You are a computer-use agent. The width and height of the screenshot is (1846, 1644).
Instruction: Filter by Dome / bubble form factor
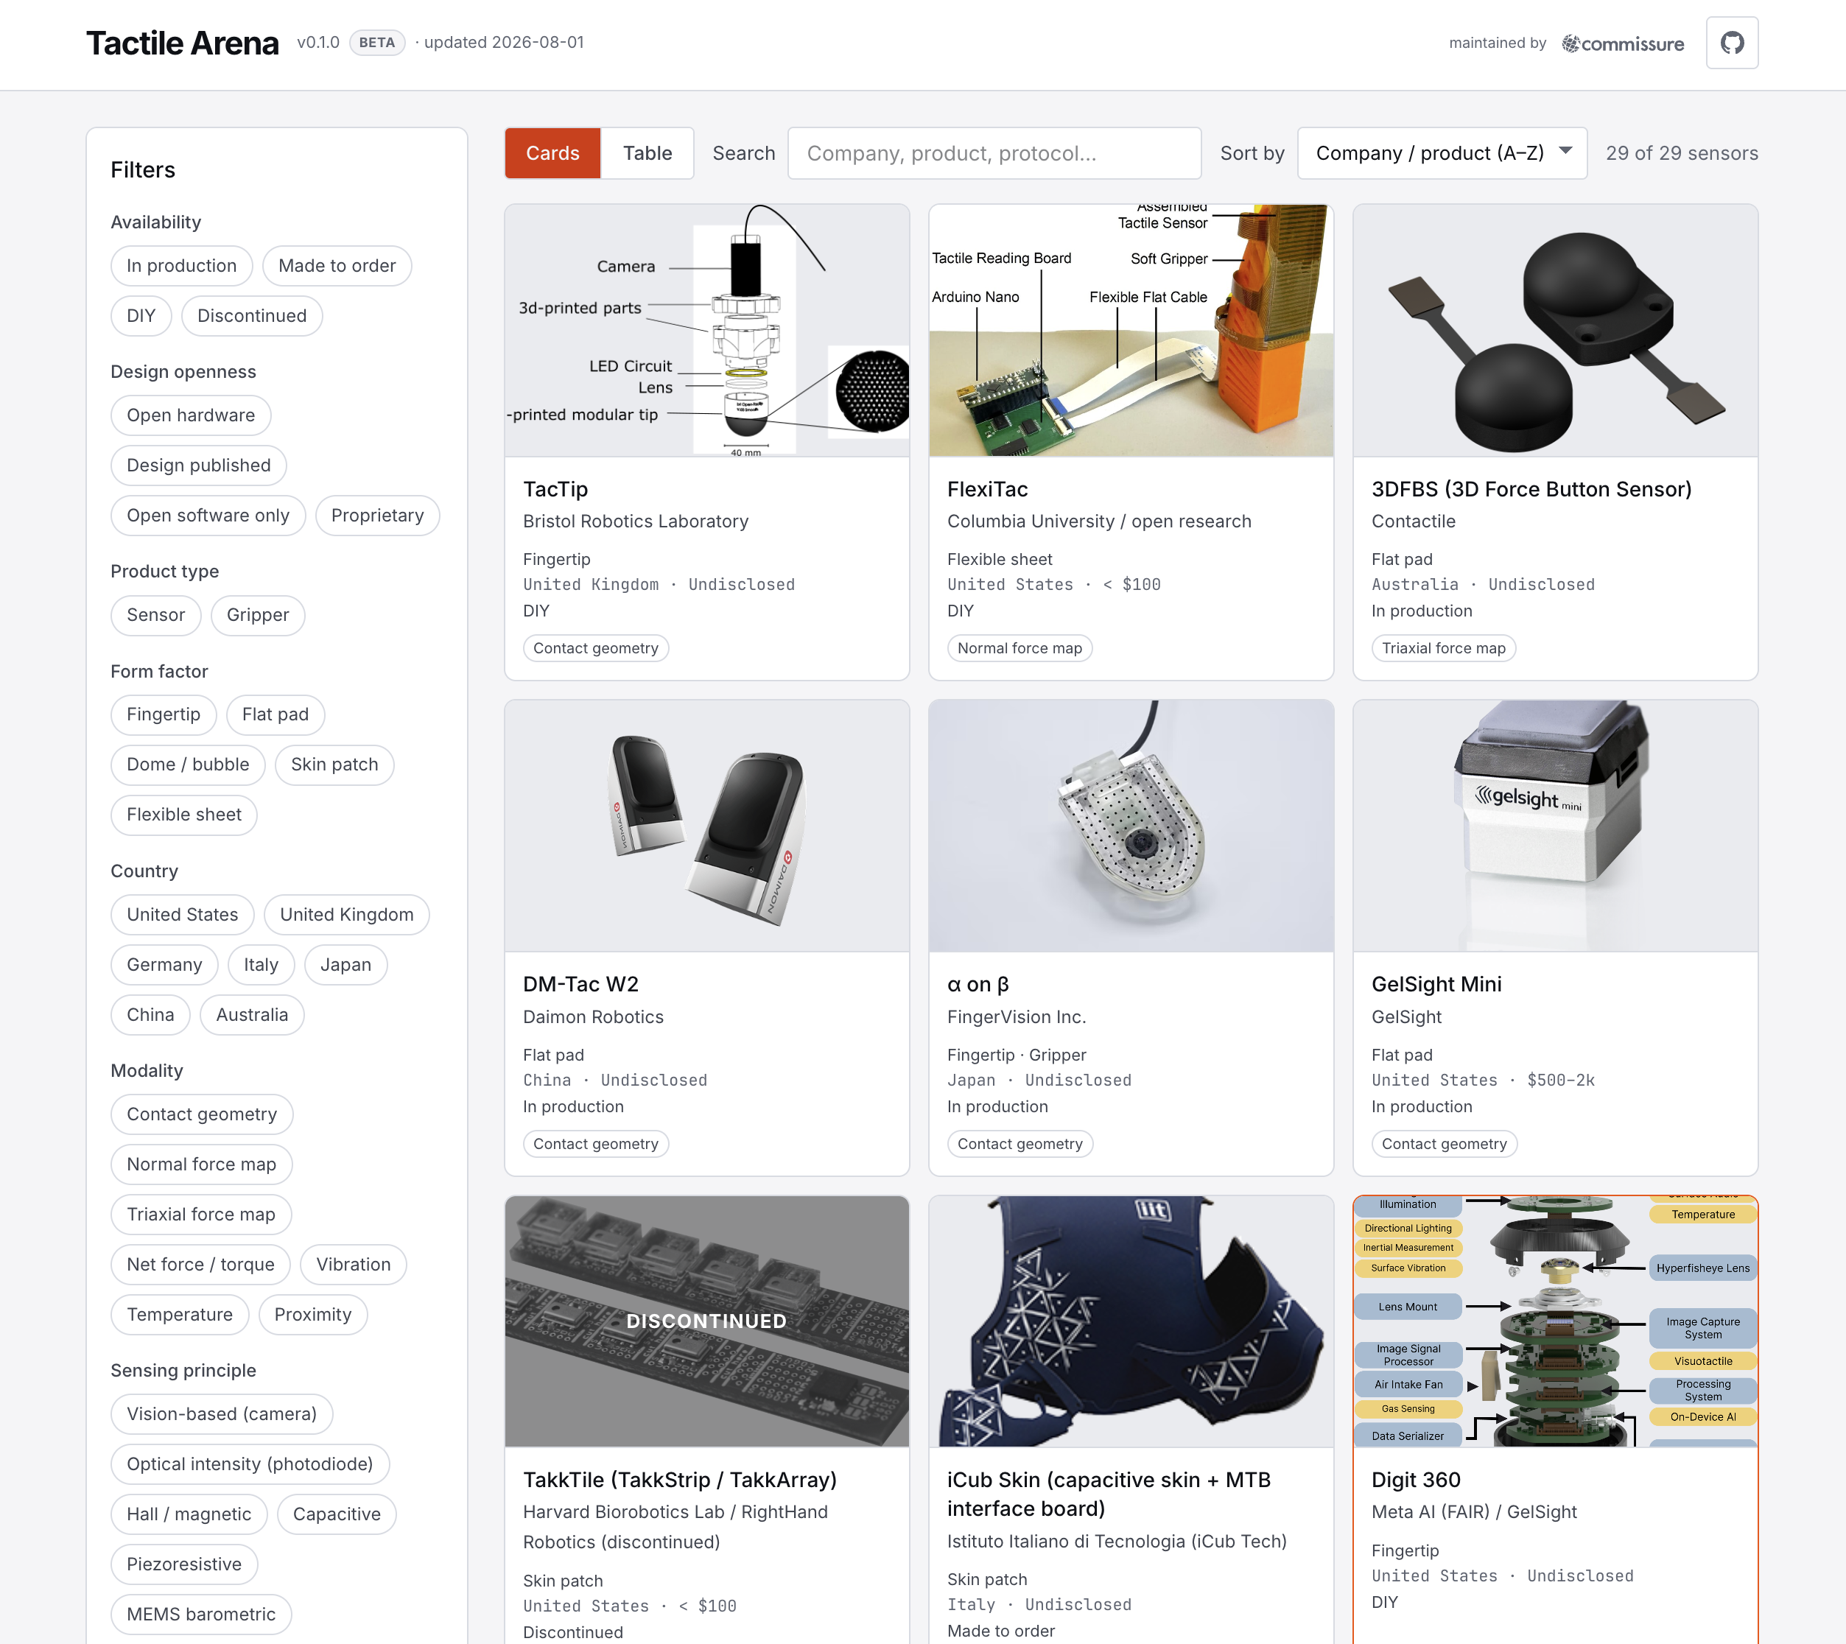(x=188, y=765)
